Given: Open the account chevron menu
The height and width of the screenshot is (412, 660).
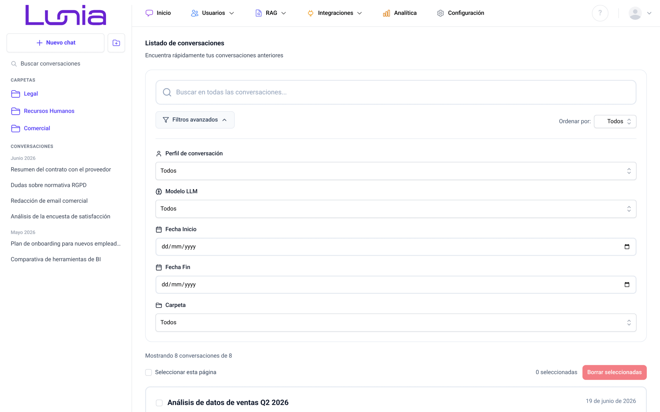Looking at the screenshot, I should pyautogui.click(x=649, y=13).
